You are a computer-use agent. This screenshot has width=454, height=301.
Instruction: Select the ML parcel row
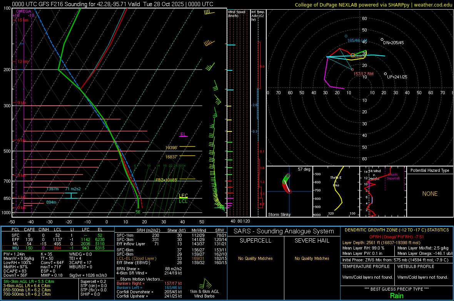[58, 244]
